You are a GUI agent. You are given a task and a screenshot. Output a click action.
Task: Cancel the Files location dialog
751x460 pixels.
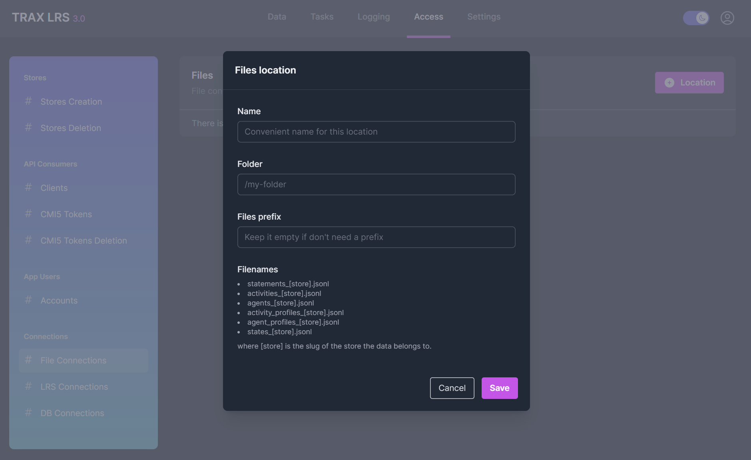coord(452,388)
